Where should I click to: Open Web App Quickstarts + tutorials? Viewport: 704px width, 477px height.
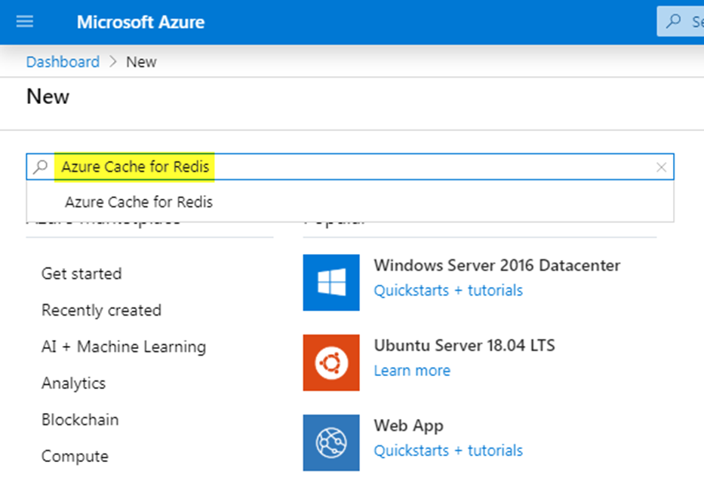click(448, 451)
